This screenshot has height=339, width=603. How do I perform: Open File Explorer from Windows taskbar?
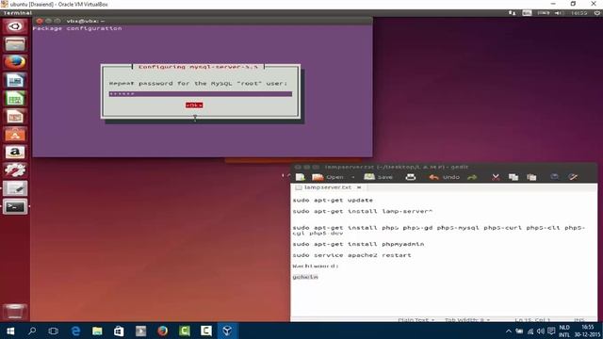[x=97, y=331]
